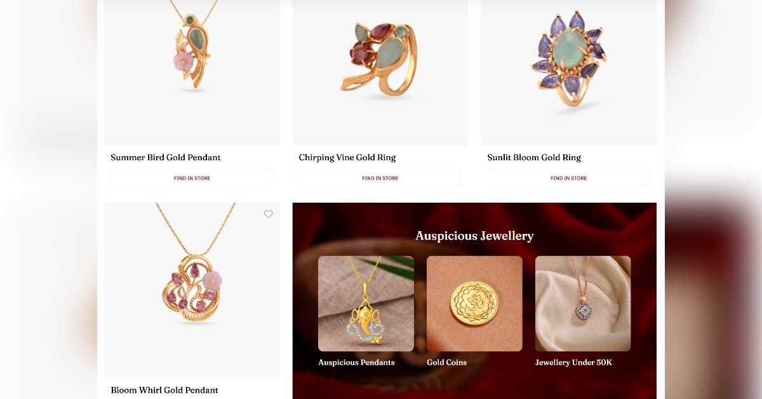Open the Gold Coins label link

tap(446, 363)
